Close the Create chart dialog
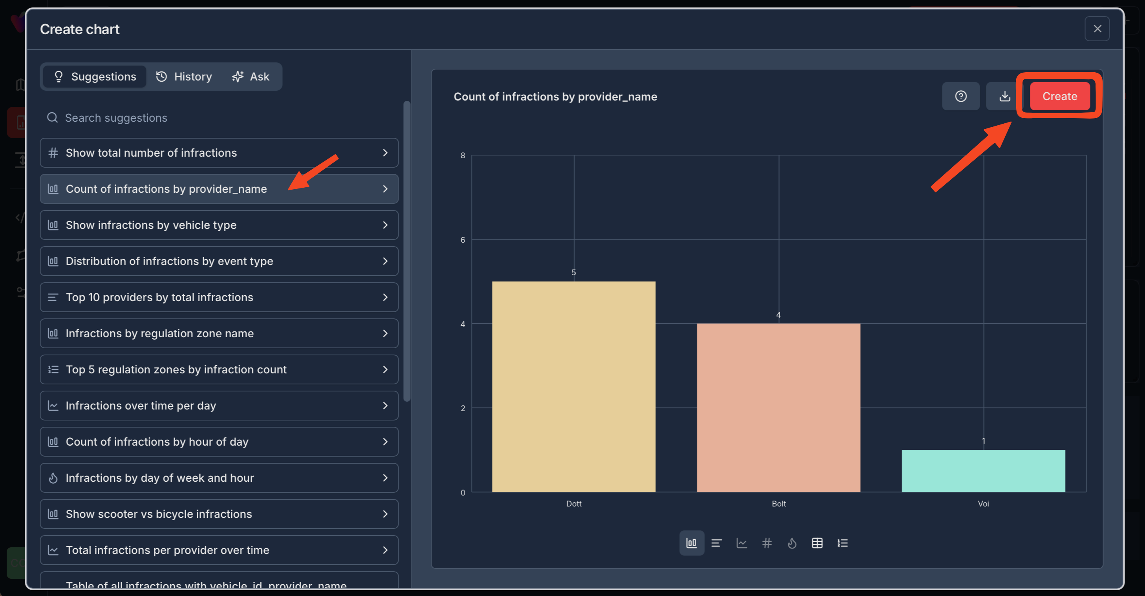 point(1097,29)
